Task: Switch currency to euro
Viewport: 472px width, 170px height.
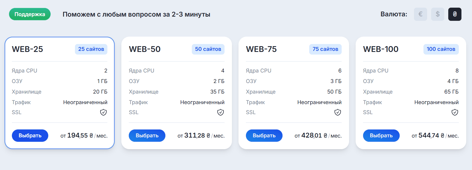Action: click(420, 14)
